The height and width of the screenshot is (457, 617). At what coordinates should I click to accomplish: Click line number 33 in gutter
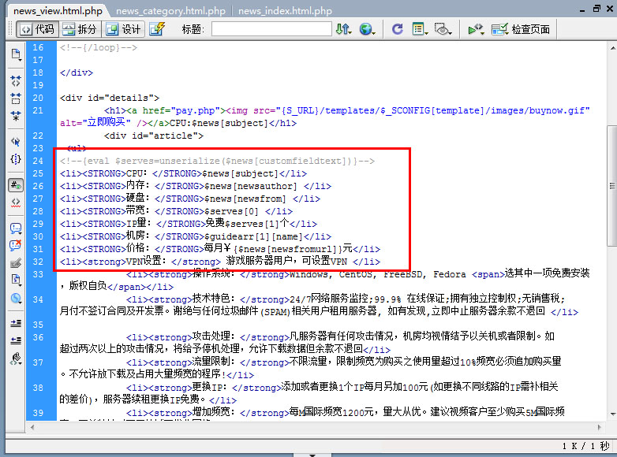coord(38,274)
